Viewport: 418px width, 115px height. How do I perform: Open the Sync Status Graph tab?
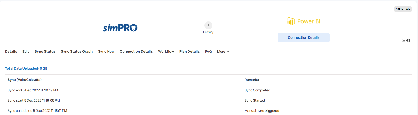[77, 51]
